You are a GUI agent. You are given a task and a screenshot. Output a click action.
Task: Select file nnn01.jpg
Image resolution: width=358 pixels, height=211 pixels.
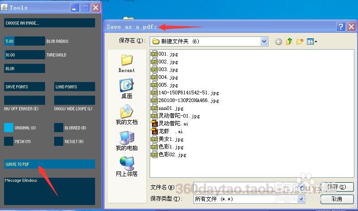[x=167, y=108]
